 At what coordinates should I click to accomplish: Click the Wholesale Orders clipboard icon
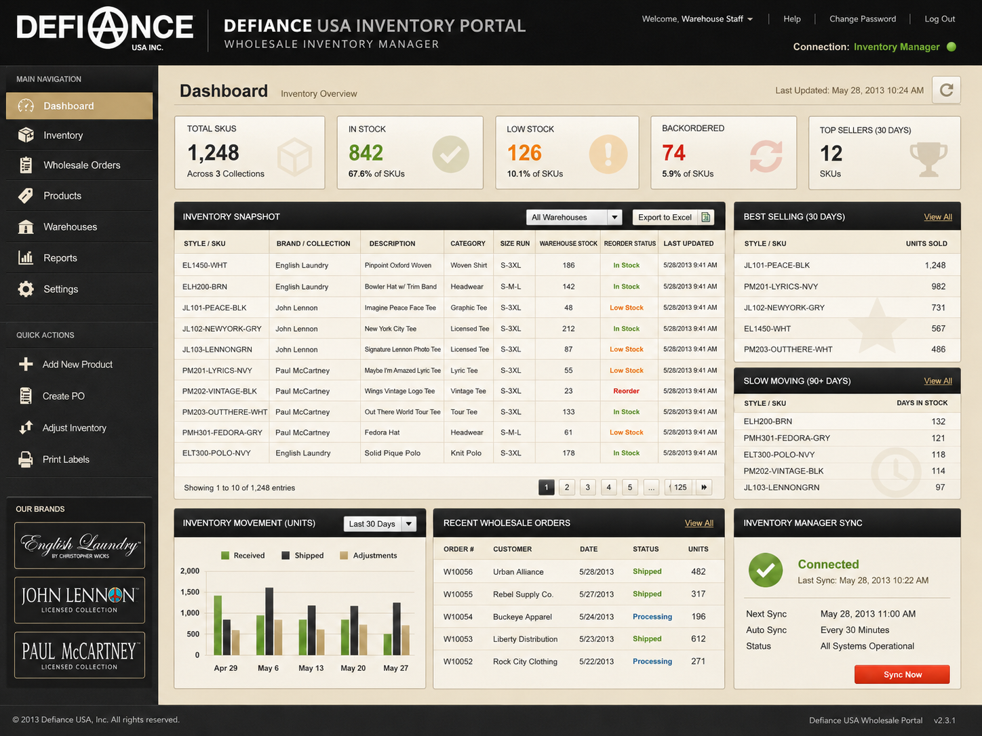click(x=26, y=165)
